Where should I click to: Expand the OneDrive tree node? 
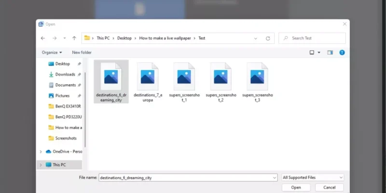coord(41,152)
